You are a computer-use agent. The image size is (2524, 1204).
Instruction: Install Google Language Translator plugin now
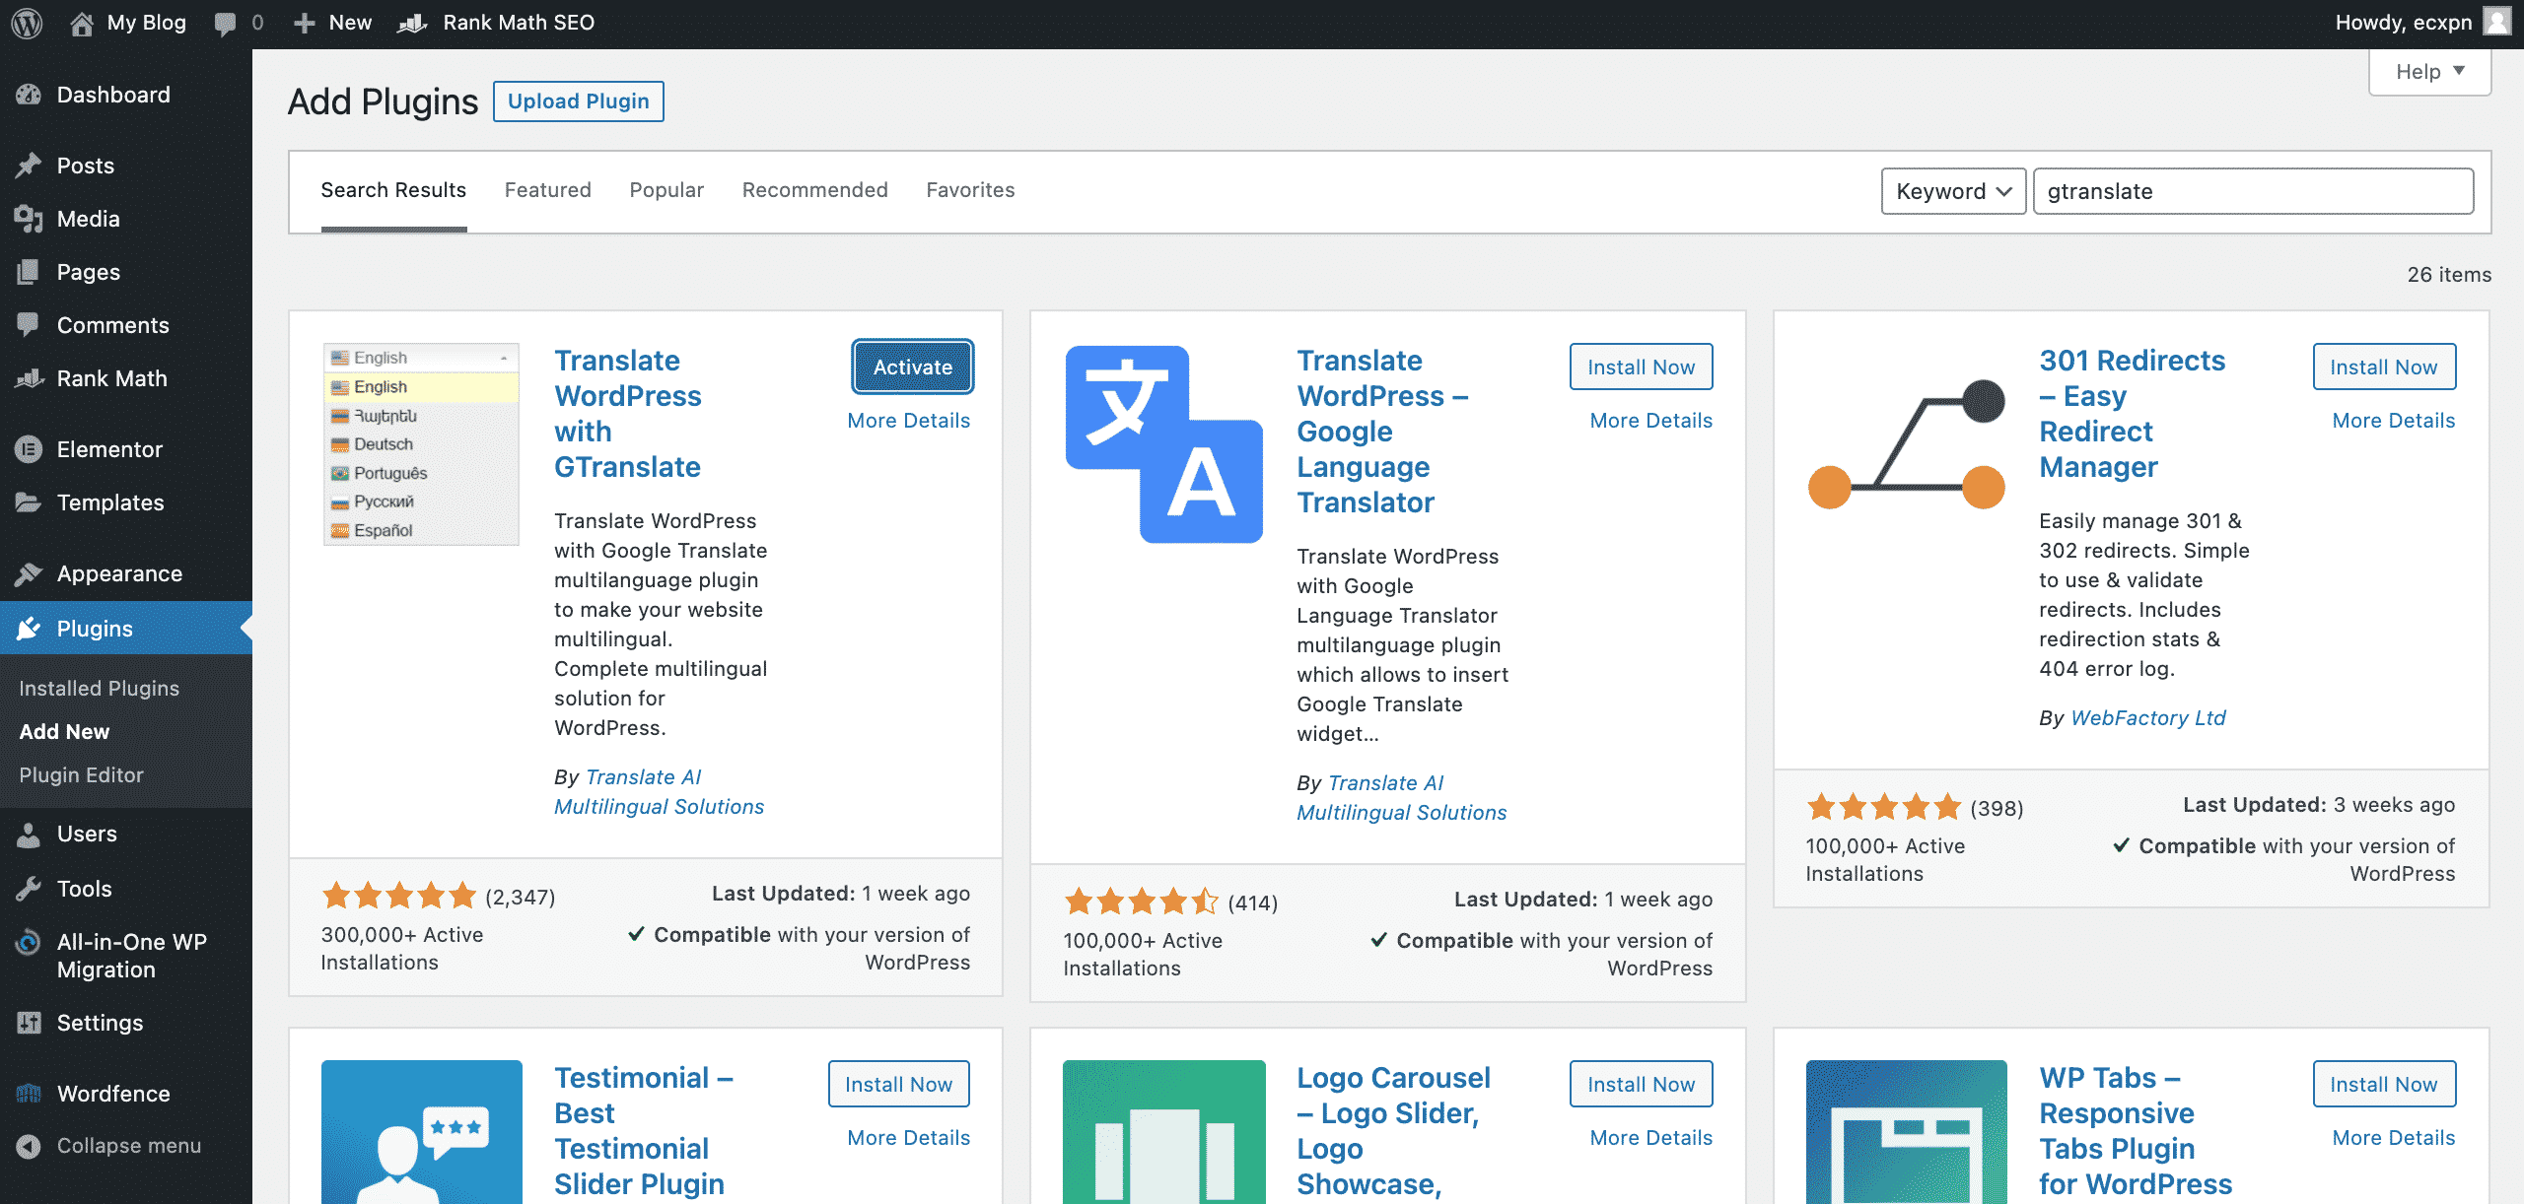click(x=1642, y=367)
